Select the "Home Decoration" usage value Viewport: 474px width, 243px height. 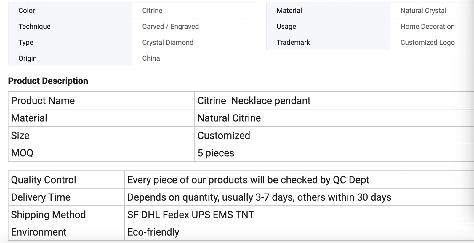pos(427,27)
